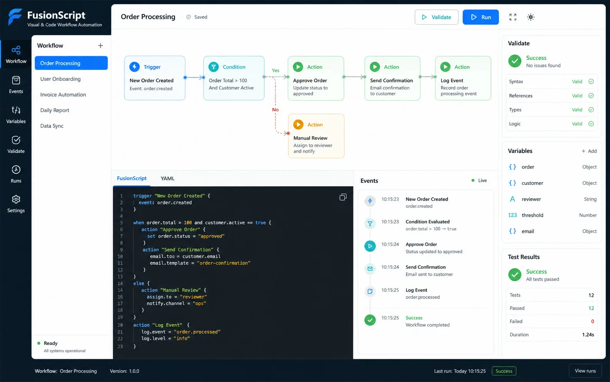Click the Types Valid check row

click(x=552, y=110)
